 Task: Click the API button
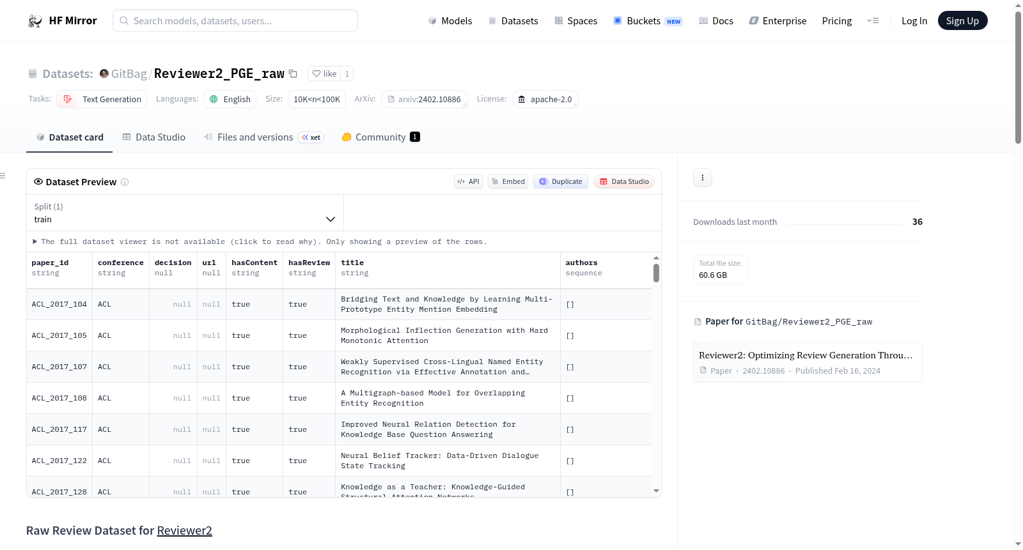(x=468, y=181)
